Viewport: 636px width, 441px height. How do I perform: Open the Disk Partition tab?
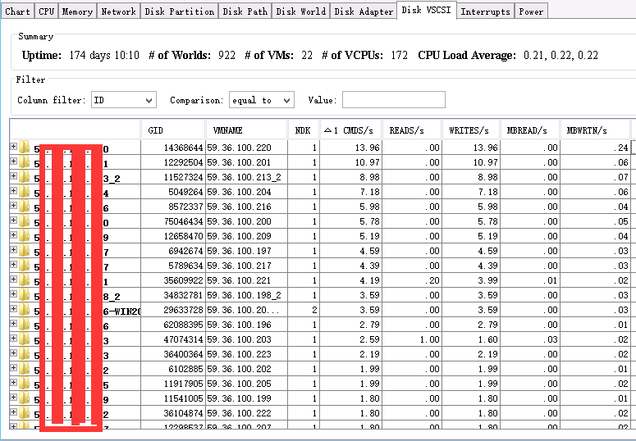(x=179, y=11)
